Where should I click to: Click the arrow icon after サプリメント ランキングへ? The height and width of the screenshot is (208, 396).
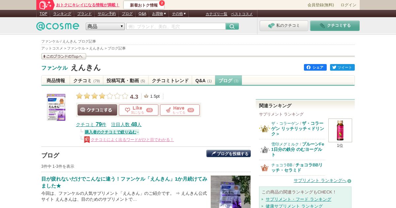[349, 181]
